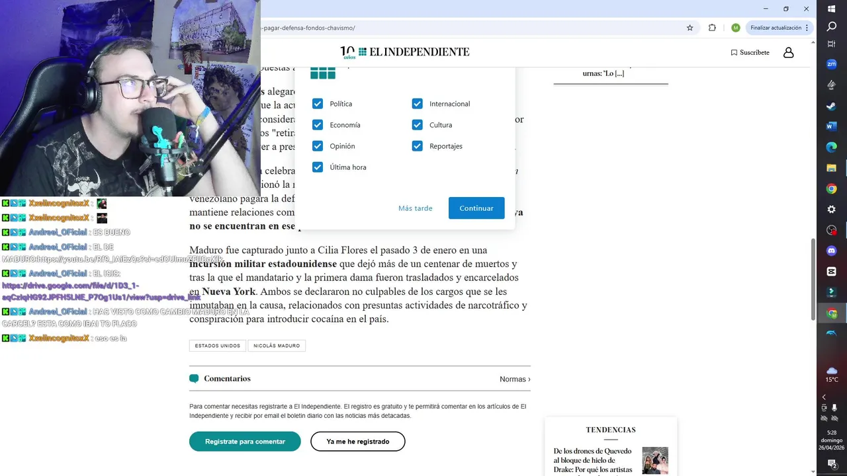Open Windows Settings gear in taskbar
This screenshot has width=847, height=476.
(832, 210)
